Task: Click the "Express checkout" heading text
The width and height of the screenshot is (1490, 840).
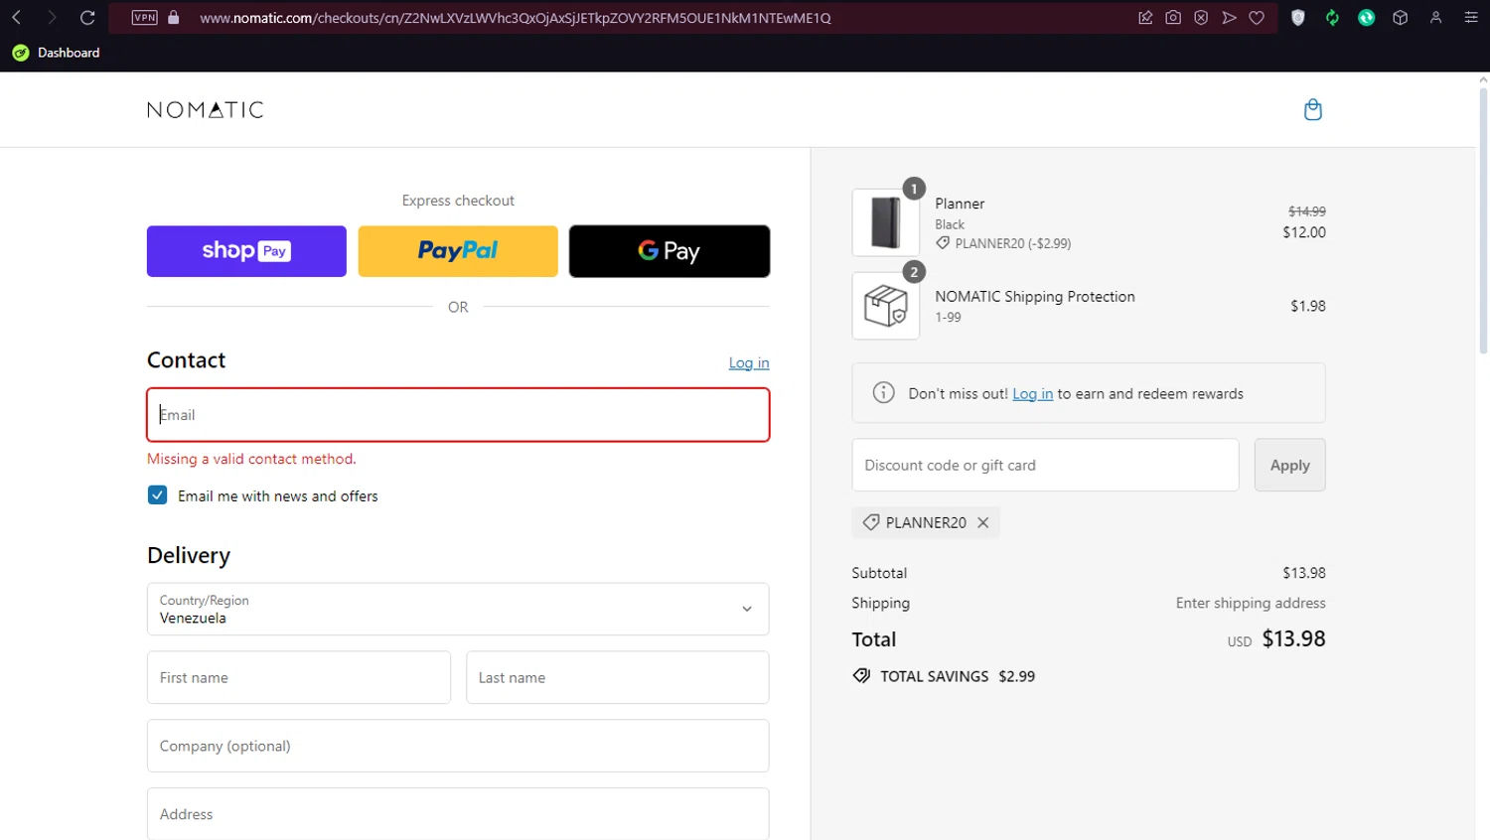Action: [458, 201]
